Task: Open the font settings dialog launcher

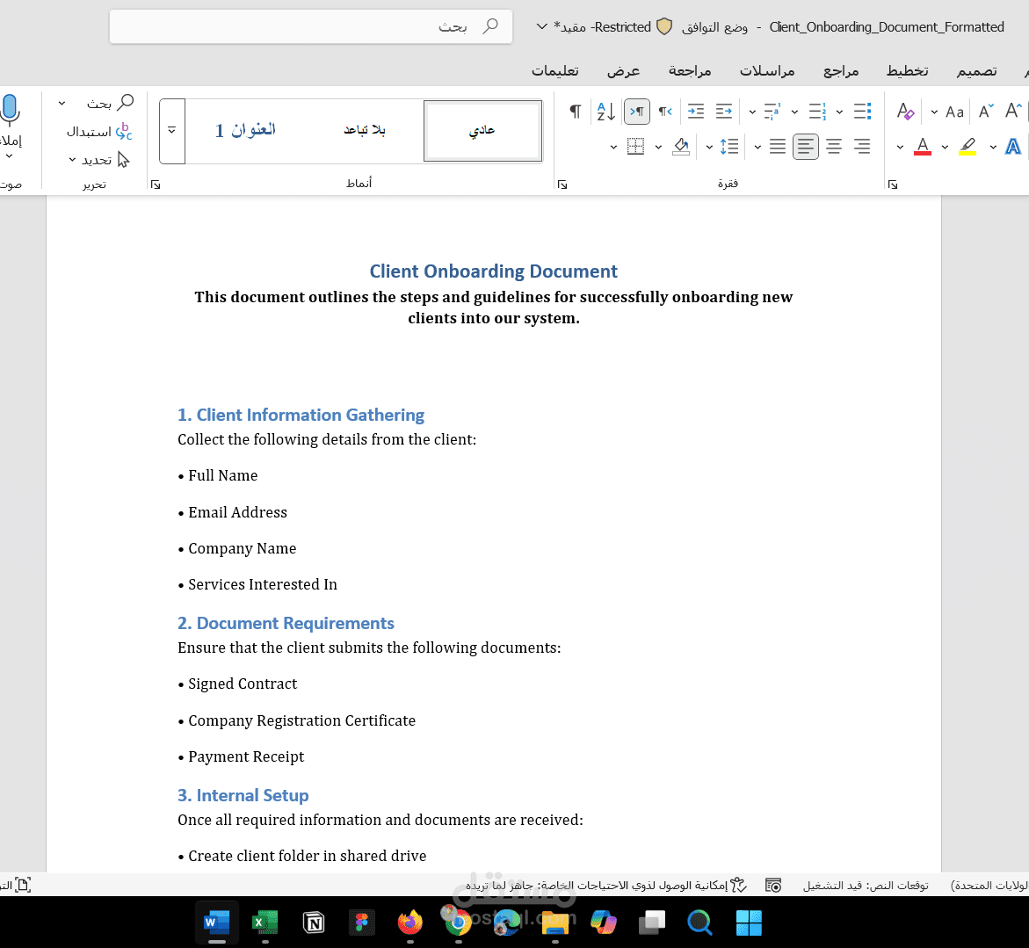Action: (893, 185)
